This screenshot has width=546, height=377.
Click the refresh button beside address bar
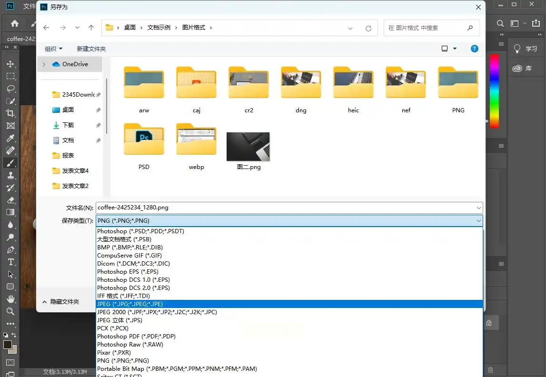coord(368,28)
